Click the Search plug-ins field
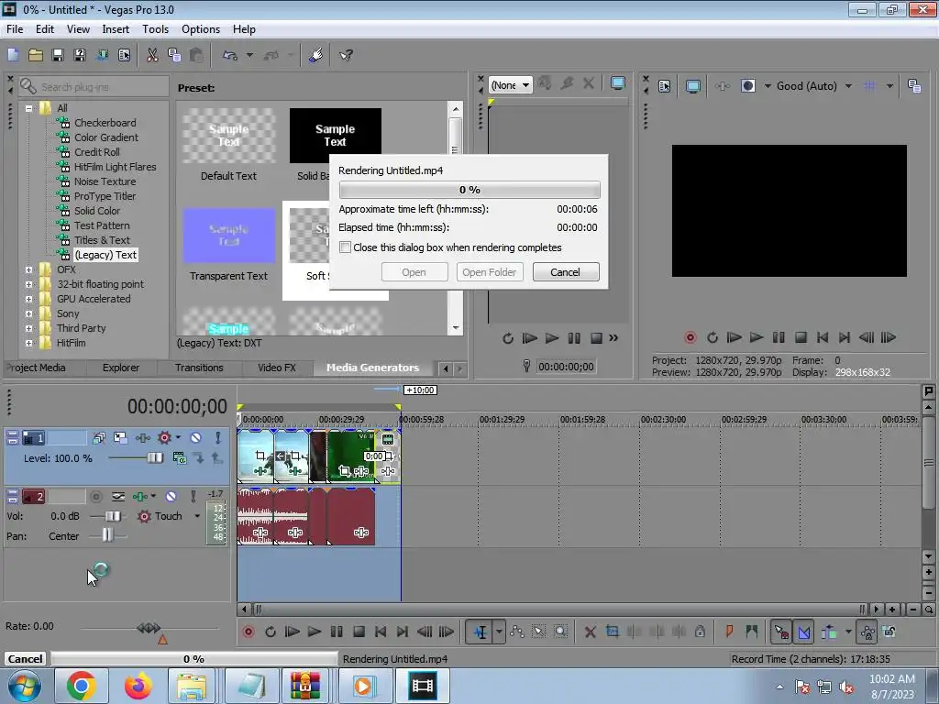 94,87
